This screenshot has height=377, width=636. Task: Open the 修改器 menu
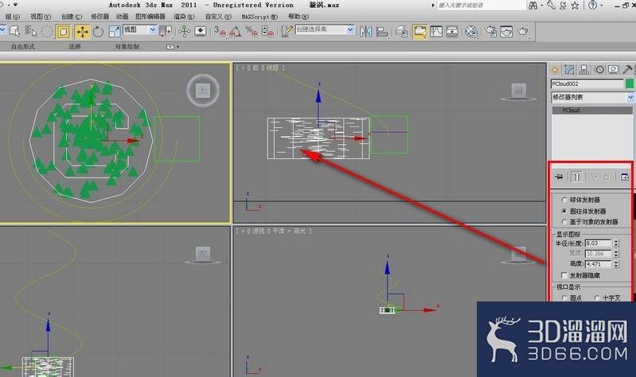click(99, 17)
